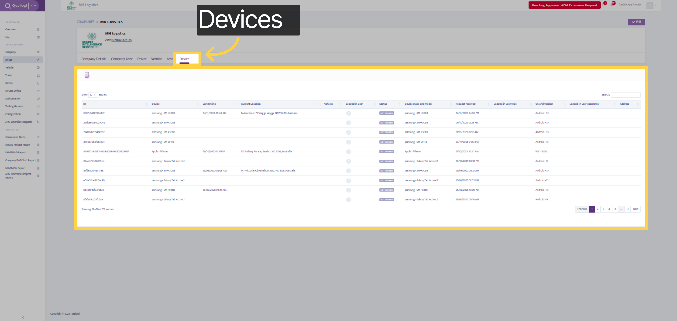This screenshot has width=677, height=321.
Task: Sort the table by ID column
Action: point(116,104)
